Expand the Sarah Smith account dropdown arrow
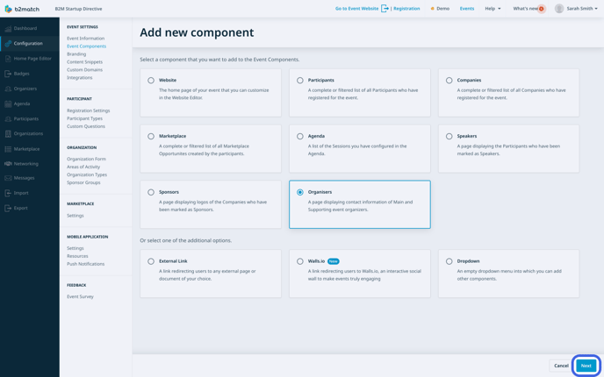Viewport: 604px width, 377px height. pyautogui.click(x=596, y=9)
